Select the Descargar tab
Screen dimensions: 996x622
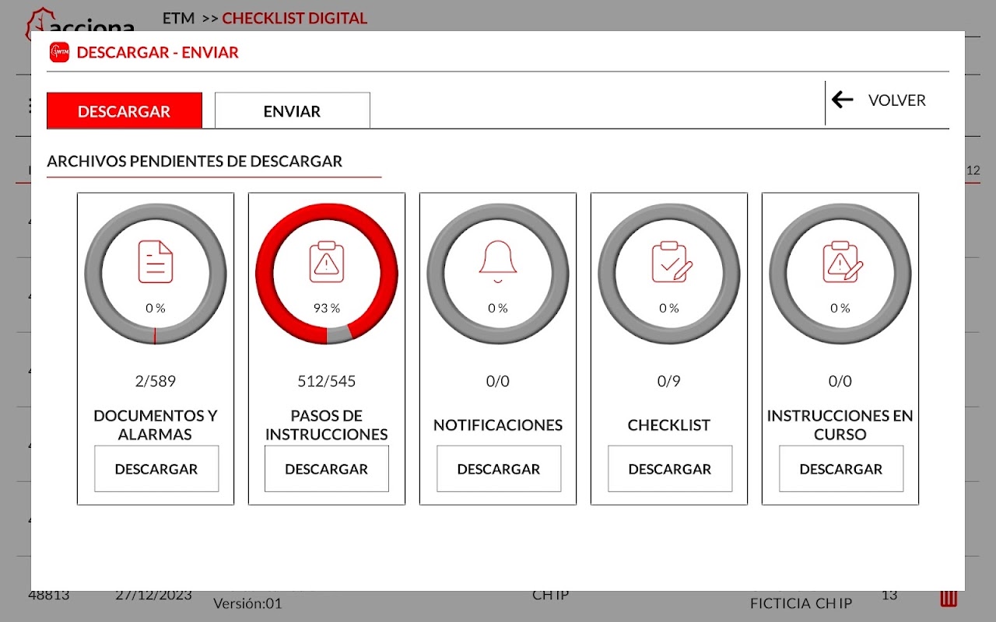(124, 110)
